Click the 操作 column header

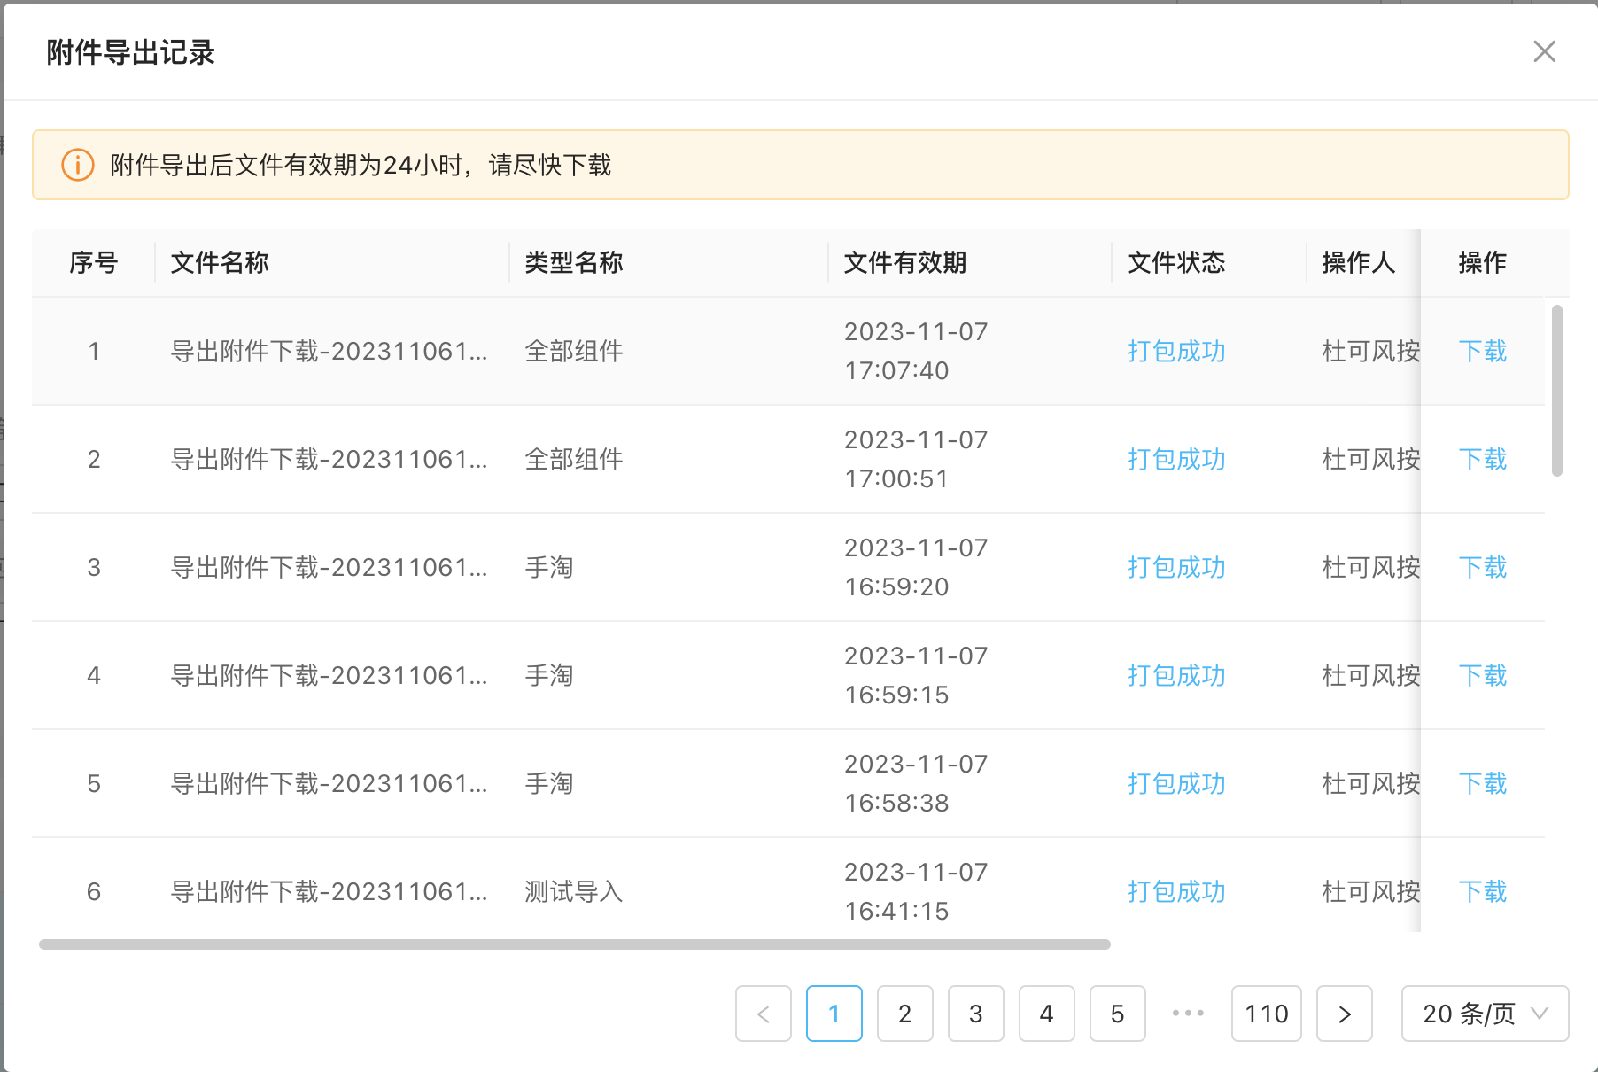(1483, 262)
